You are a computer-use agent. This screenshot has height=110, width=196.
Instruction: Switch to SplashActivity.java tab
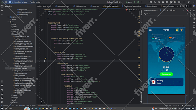coord(62,6)
